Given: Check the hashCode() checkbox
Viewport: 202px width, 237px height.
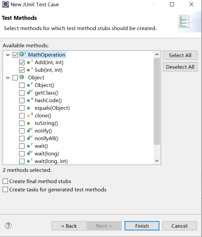Looking at the screenshot, I should tap(22, 100).
